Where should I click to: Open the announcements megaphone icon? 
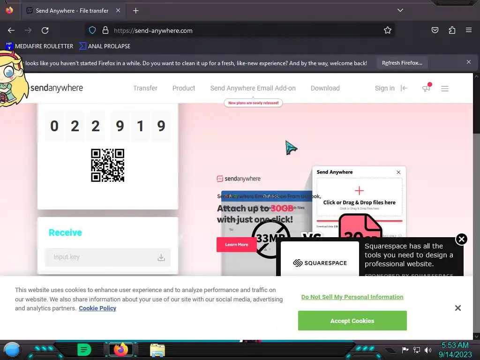point(426,88)
